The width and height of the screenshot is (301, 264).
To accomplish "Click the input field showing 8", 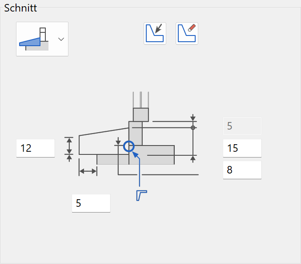I will [x=242, y=170].
